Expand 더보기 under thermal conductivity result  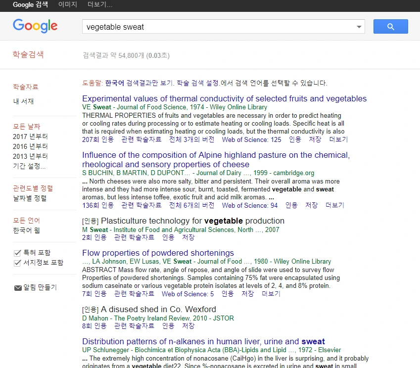pyautogui.click(x=338, y=139)
